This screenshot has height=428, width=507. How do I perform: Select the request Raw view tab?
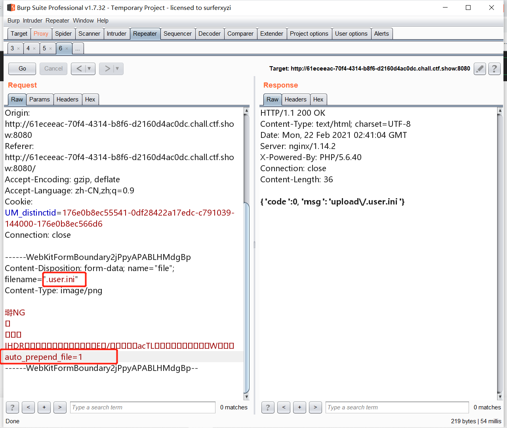point(17,99)
